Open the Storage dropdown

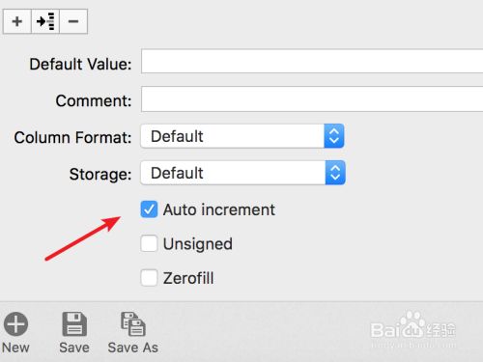(243, 173)
